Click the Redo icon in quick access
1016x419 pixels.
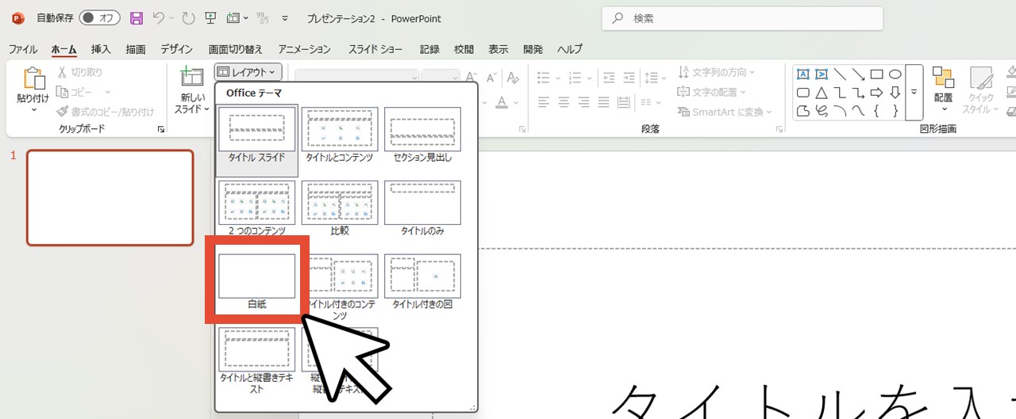pyautogui.click(x=188, y=17)
